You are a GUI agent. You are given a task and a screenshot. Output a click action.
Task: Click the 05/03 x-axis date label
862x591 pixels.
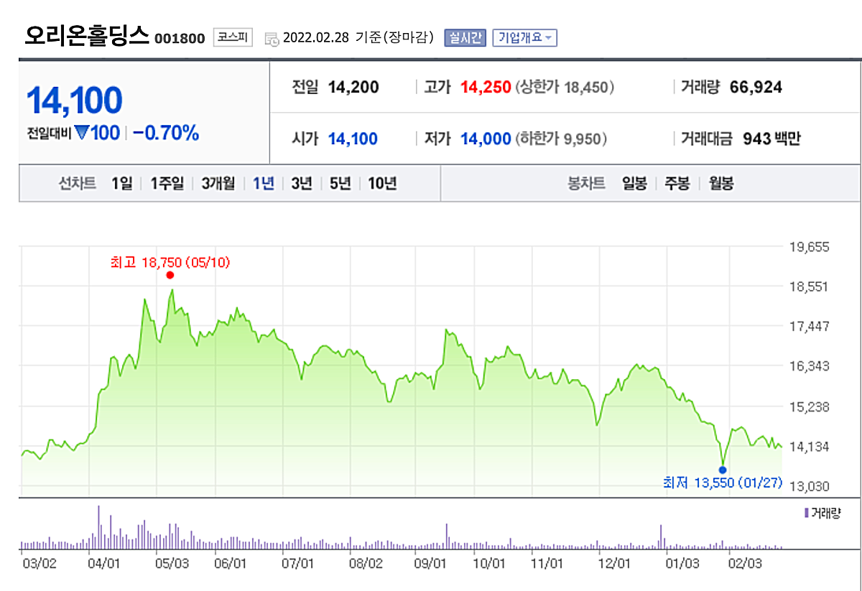(x=172, y=563)
